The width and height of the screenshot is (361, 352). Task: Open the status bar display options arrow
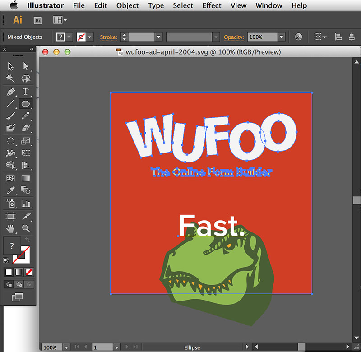247,347
